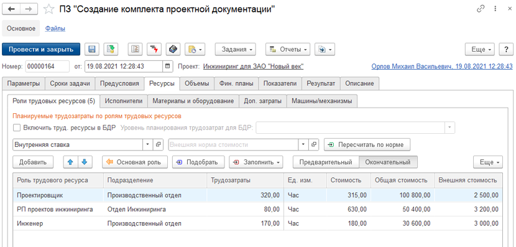Open the folder-with-clock dropdown button
The height and width of the screenshot is (247, 516).
tap(195, 49)
